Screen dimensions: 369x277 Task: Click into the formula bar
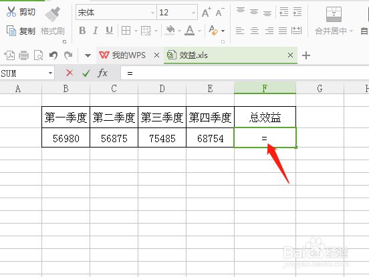245,73
